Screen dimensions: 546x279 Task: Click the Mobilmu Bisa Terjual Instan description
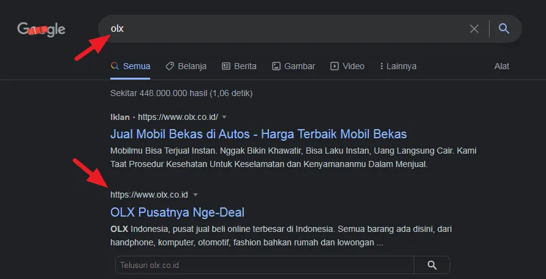point(293,158)
